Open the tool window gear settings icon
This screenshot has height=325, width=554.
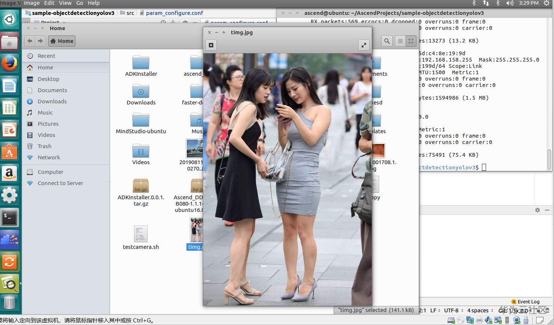coord(538,210)
